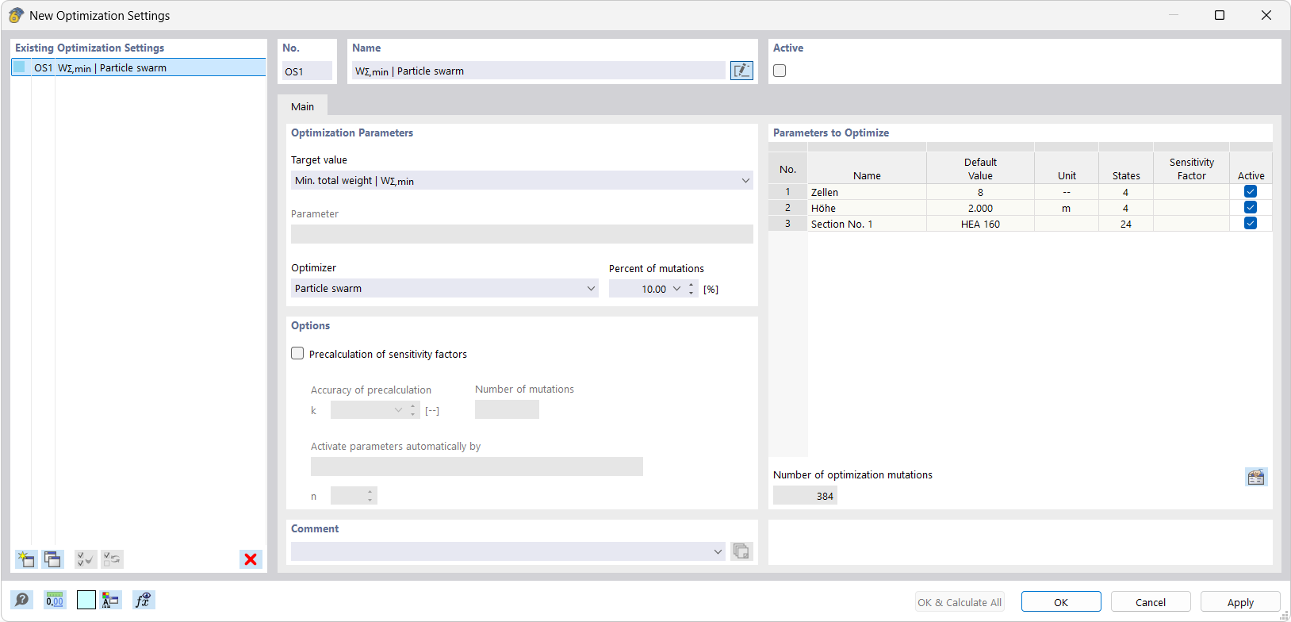The width and height of the screenshot is (1291, 622).
Task: Select the Section No. 1 name cell
Action: (867, 224)
